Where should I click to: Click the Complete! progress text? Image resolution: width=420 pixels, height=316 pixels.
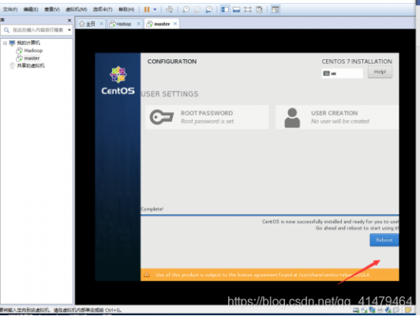pos(152,209)
